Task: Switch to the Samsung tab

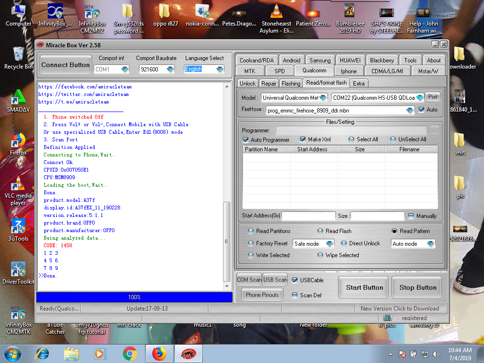Action: (x=320, y=60)
